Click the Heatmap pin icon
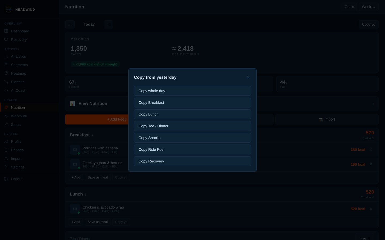This screenshot has width=385, height=240. click(6, 73)
